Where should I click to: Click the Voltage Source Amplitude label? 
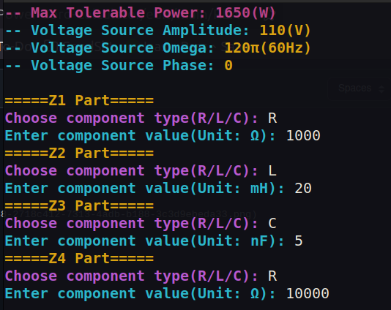[140, 31]
